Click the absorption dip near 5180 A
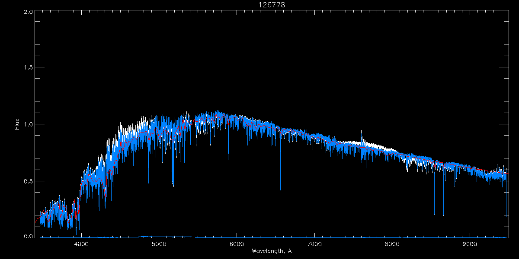 [x=173, y=164]
